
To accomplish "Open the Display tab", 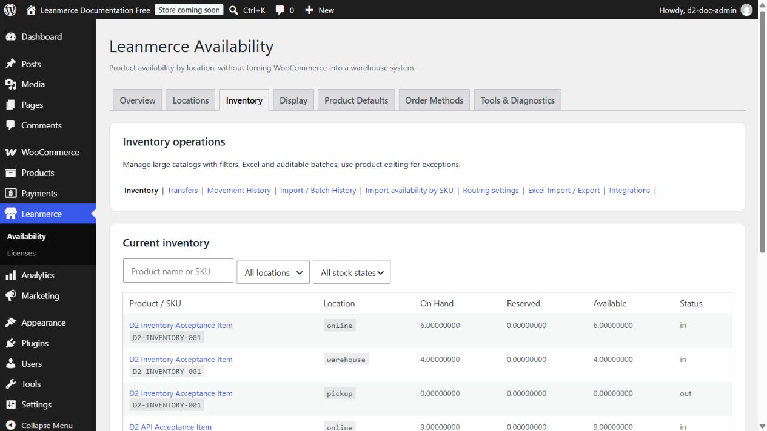I will point(293,100).
